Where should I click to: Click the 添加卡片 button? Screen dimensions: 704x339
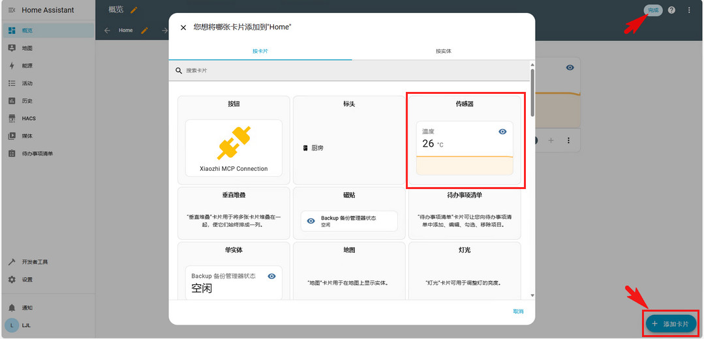click(671, 323)
